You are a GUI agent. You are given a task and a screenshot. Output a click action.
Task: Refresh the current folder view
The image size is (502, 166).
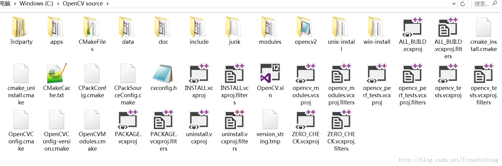(x=463, y=4)
